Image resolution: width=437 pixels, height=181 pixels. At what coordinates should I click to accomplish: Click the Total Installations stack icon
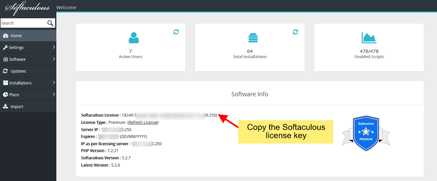tap(253, 38)
